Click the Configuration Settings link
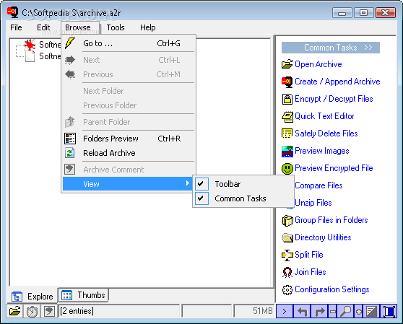Image resolution: width=403 pixels, height=324 pixels. 332,289
